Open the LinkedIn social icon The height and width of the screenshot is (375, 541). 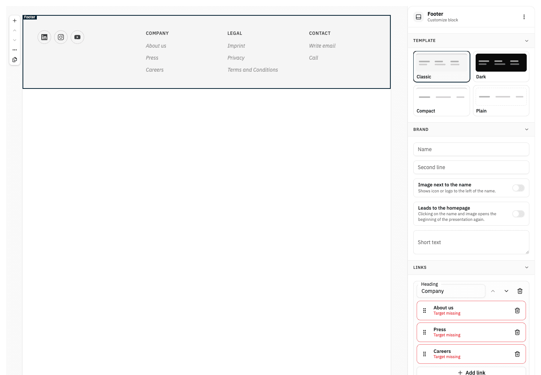[44, 37]
